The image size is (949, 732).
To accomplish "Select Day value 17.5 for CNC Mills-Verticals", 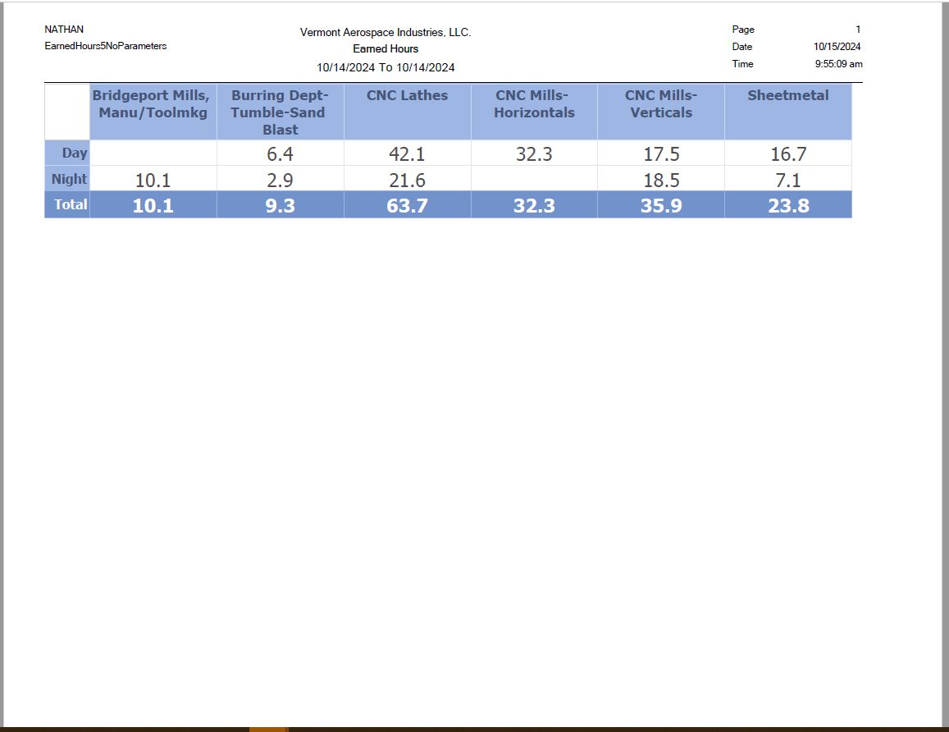I will click(661, 153).
